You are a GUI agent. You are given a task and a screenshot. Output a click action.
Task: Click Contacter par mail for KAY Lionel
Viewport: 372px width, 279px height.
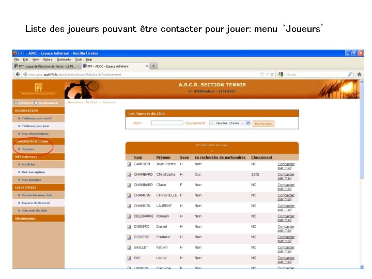click(286, 260)
